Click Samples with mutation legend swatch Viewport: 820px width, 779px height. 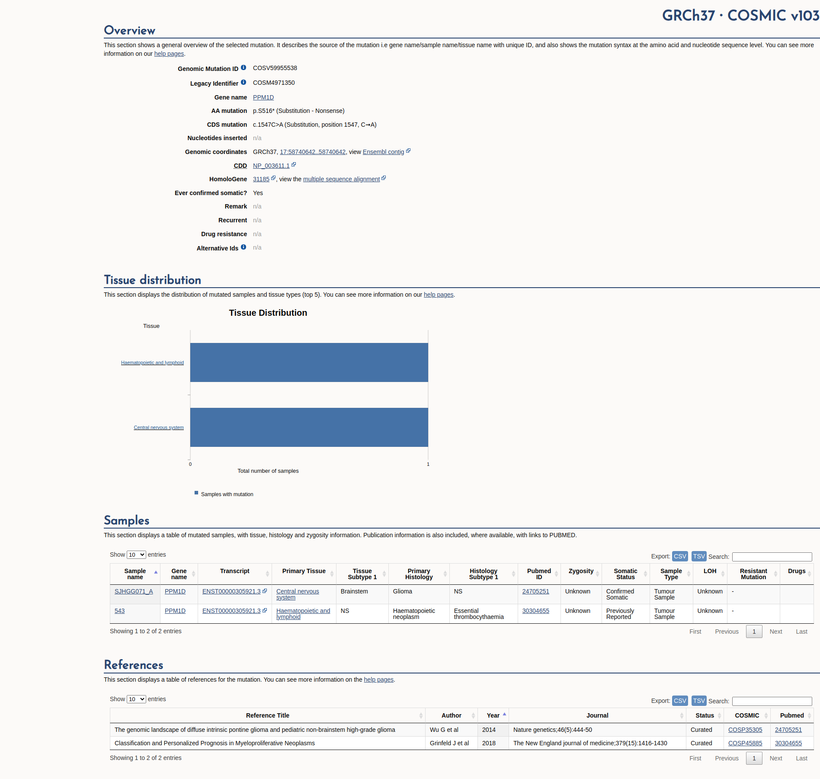coord(196,493)
